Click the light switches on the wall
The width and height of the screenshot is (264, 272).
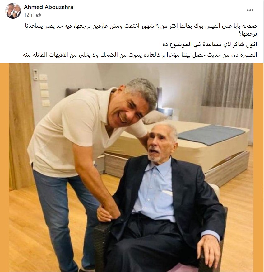(x=45, y=90)
